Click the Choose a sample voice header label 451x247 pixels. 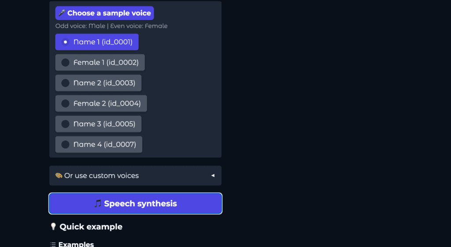click(109, 13)
